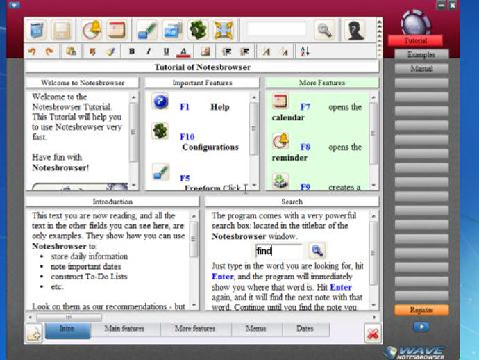Click the Welcome to Notesbrowser note header
Image resolution: width=479 pixels, height=360 pixels.
coord(83,83)
